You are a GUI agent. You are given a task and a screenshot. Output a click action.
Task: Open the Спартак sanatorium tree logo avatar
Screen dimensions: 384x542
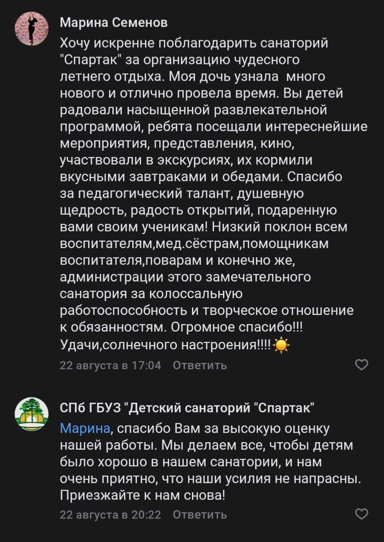pos(31,414)
